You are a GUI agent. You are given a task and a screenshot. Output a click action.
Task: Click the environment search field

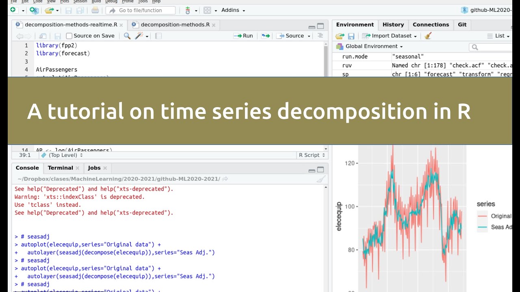tap(491, 47)
